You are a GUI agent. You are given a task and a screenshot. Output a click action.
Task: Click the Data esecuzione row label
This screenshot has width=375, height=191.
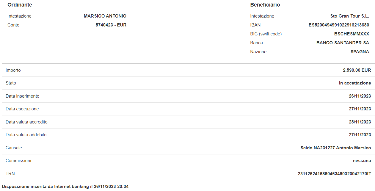[x=22, y=109]
